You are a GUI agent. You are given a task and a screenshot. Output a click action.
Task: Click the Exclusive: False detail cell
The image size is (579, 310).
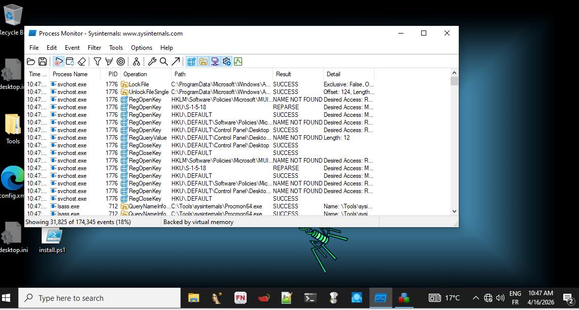[x=349, y=84]
